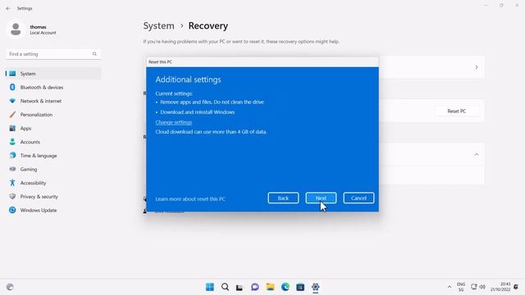Open Gaming settings
Image resolution: width=525 pixels, height=295 pixels.
52,170
